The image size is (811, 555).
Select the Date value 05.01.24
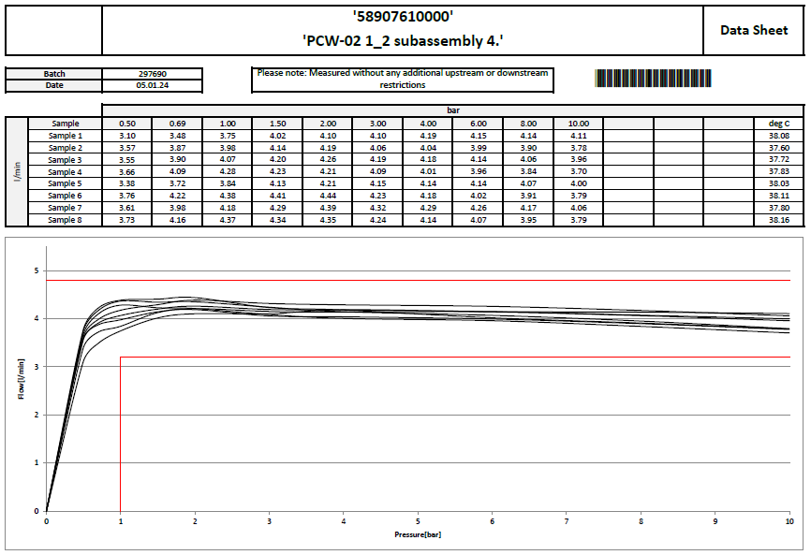152,85
